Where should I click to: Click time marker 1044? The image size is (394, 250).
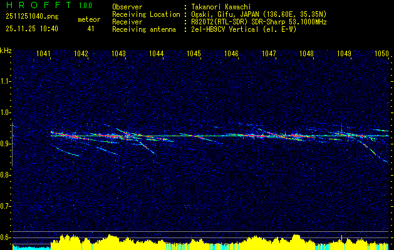157,53
